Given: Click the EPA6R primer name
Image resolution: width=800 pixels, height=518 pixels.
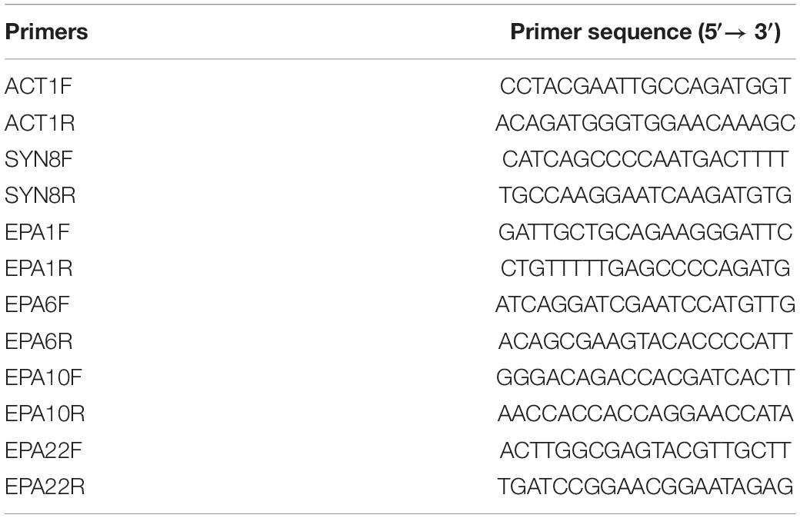Looking at the screenshot, I should pos(38,341).
